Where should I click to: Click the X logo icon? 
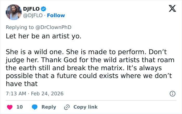171,9
